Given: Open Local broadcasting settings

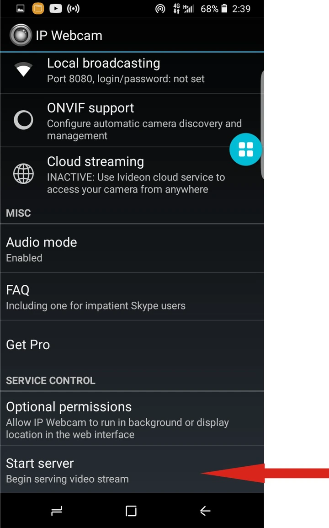Looking at the screenshot, I should (x=132, y=72).
